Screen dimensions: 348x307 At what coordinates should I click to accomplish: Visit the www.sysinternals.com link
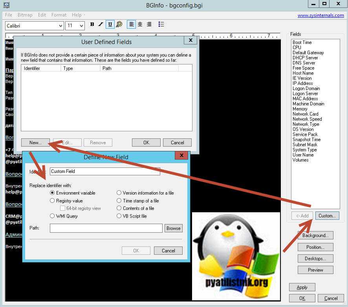pos(321,15)
